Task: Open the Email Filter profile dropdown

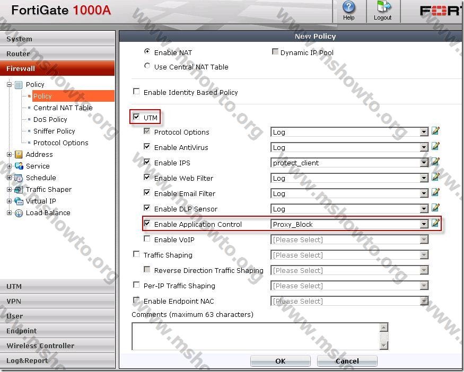Action: pos(349,193)
